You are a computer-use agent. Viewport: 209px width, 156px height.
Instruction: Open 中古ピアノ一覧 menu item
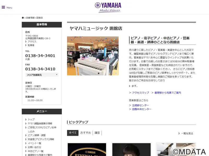36,151
